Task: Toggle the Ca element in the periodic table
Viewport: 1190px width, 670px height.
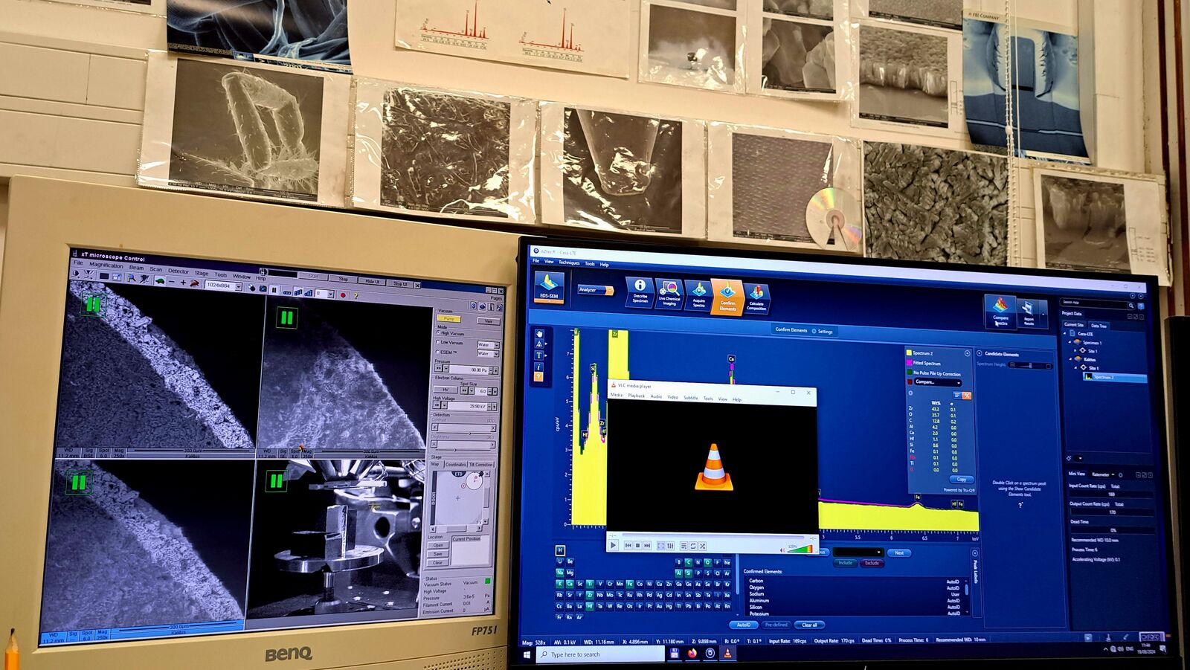Action: point(570,584)
